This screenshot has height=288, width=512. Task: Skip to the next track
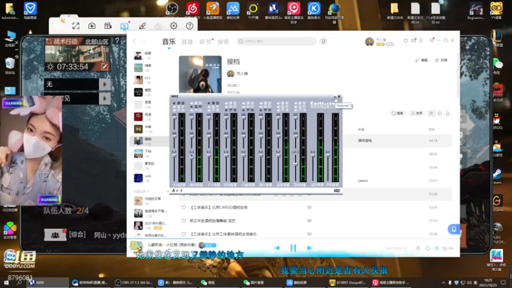[309, 248]
